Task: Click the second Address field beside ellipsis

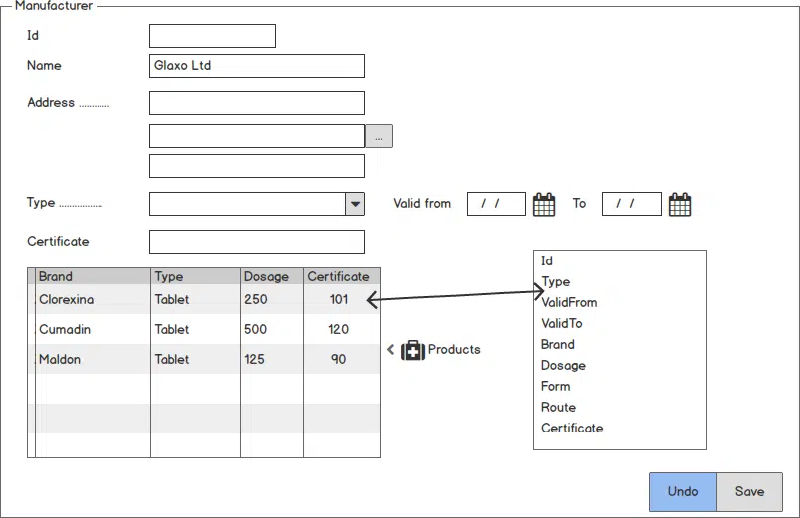Action: coord(257,136)
